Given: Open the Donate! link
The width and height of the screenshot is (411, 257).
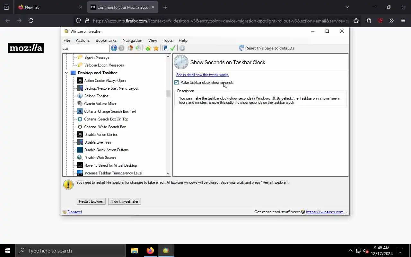Looking at the screenshot, I should click(x=74, y=212).
